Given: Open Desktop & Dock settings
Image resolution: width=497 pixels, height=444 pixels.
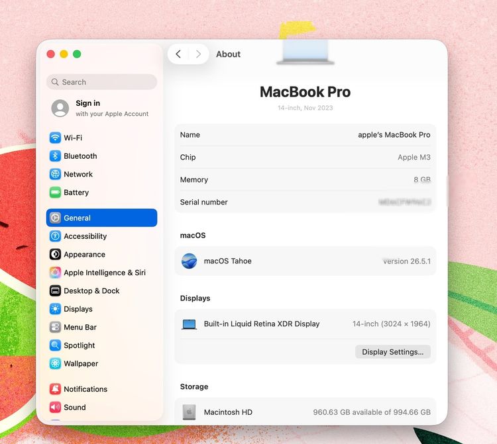Looking at the screenshot, I should tap(101, 290).
